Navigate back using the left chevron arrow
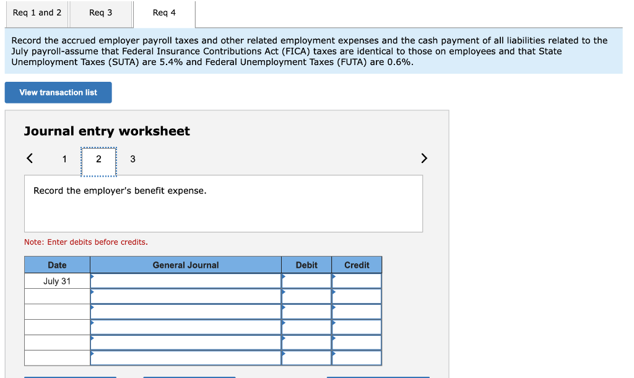This screenshot has width=634, height=378. pyautogui.click(x=29, y=158)
